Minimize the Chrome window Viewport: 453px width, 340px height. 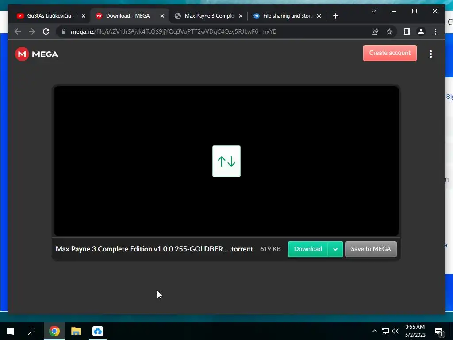394,11
